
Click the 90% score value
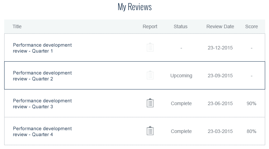coord(252,103)
